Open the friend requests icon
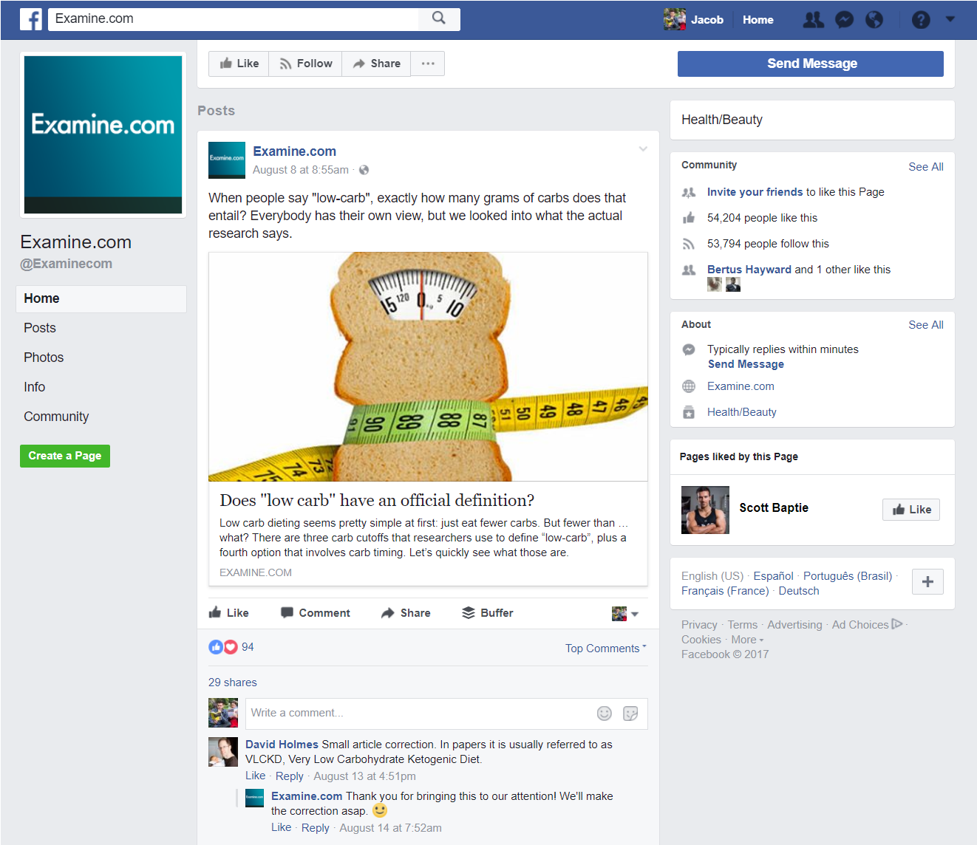This screenshot has height=845, width=977. [813, 20]
